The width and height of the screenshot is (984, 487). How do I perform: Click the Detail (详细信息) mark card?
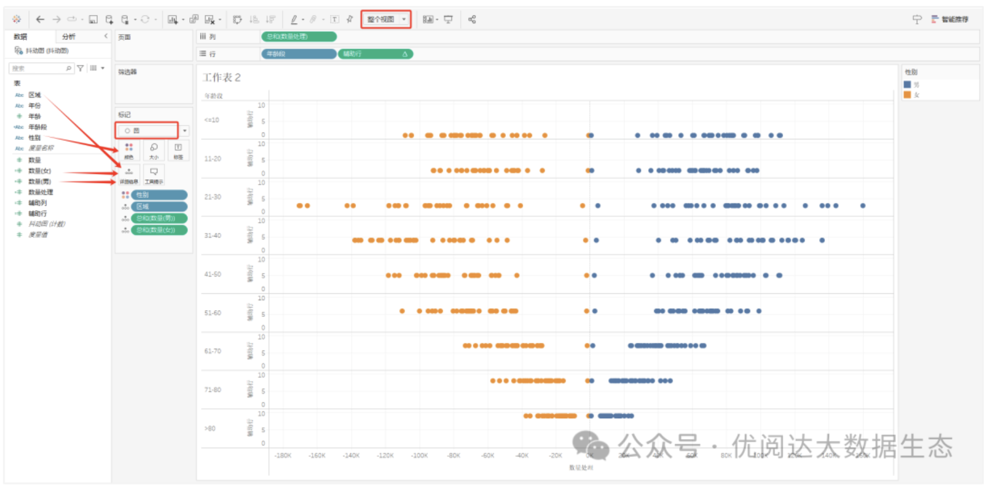(x=128, y=175)
